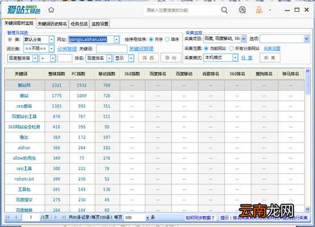Click the index value input box
The image size is (315, 227).
click(65, 58)
